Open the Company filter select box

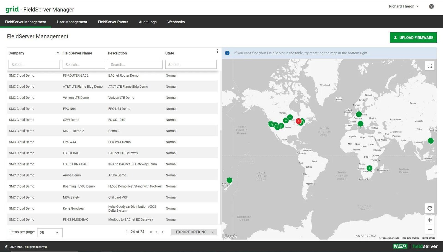click(x=34, y=64)
